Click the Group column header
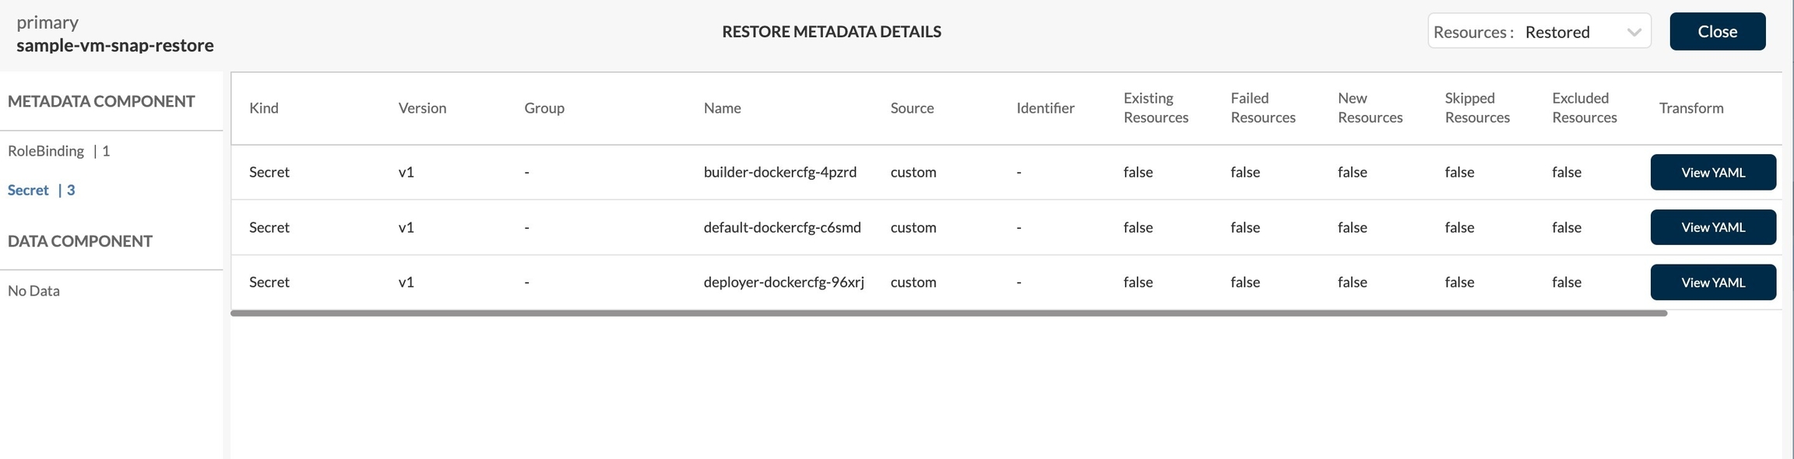The height and width of the screenshot is (459, 1794). pyautogui.click(x=543, y=108)
